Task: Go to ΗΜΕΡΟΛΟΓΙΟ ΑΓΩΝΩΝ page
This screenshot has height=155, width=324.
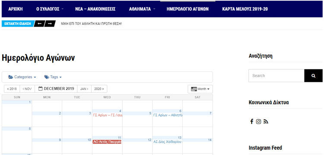Action: click(x=187, y=9)
